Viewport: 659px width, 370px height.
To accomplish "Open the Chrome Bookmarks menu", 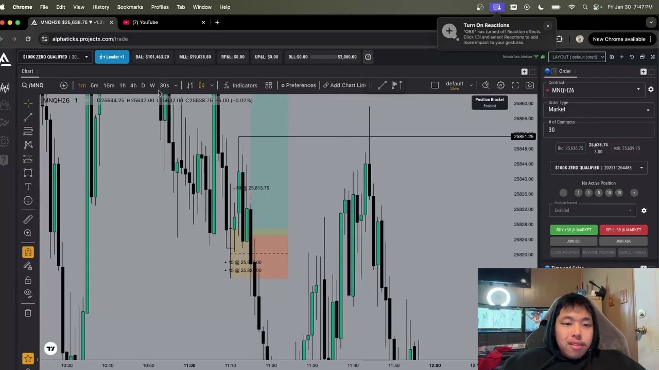I will [x=130, y=7].
